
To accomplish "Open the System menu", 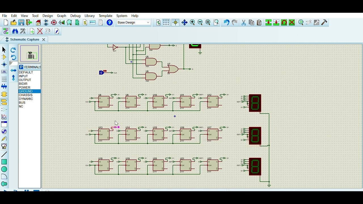I will click(x=122, y=16).
